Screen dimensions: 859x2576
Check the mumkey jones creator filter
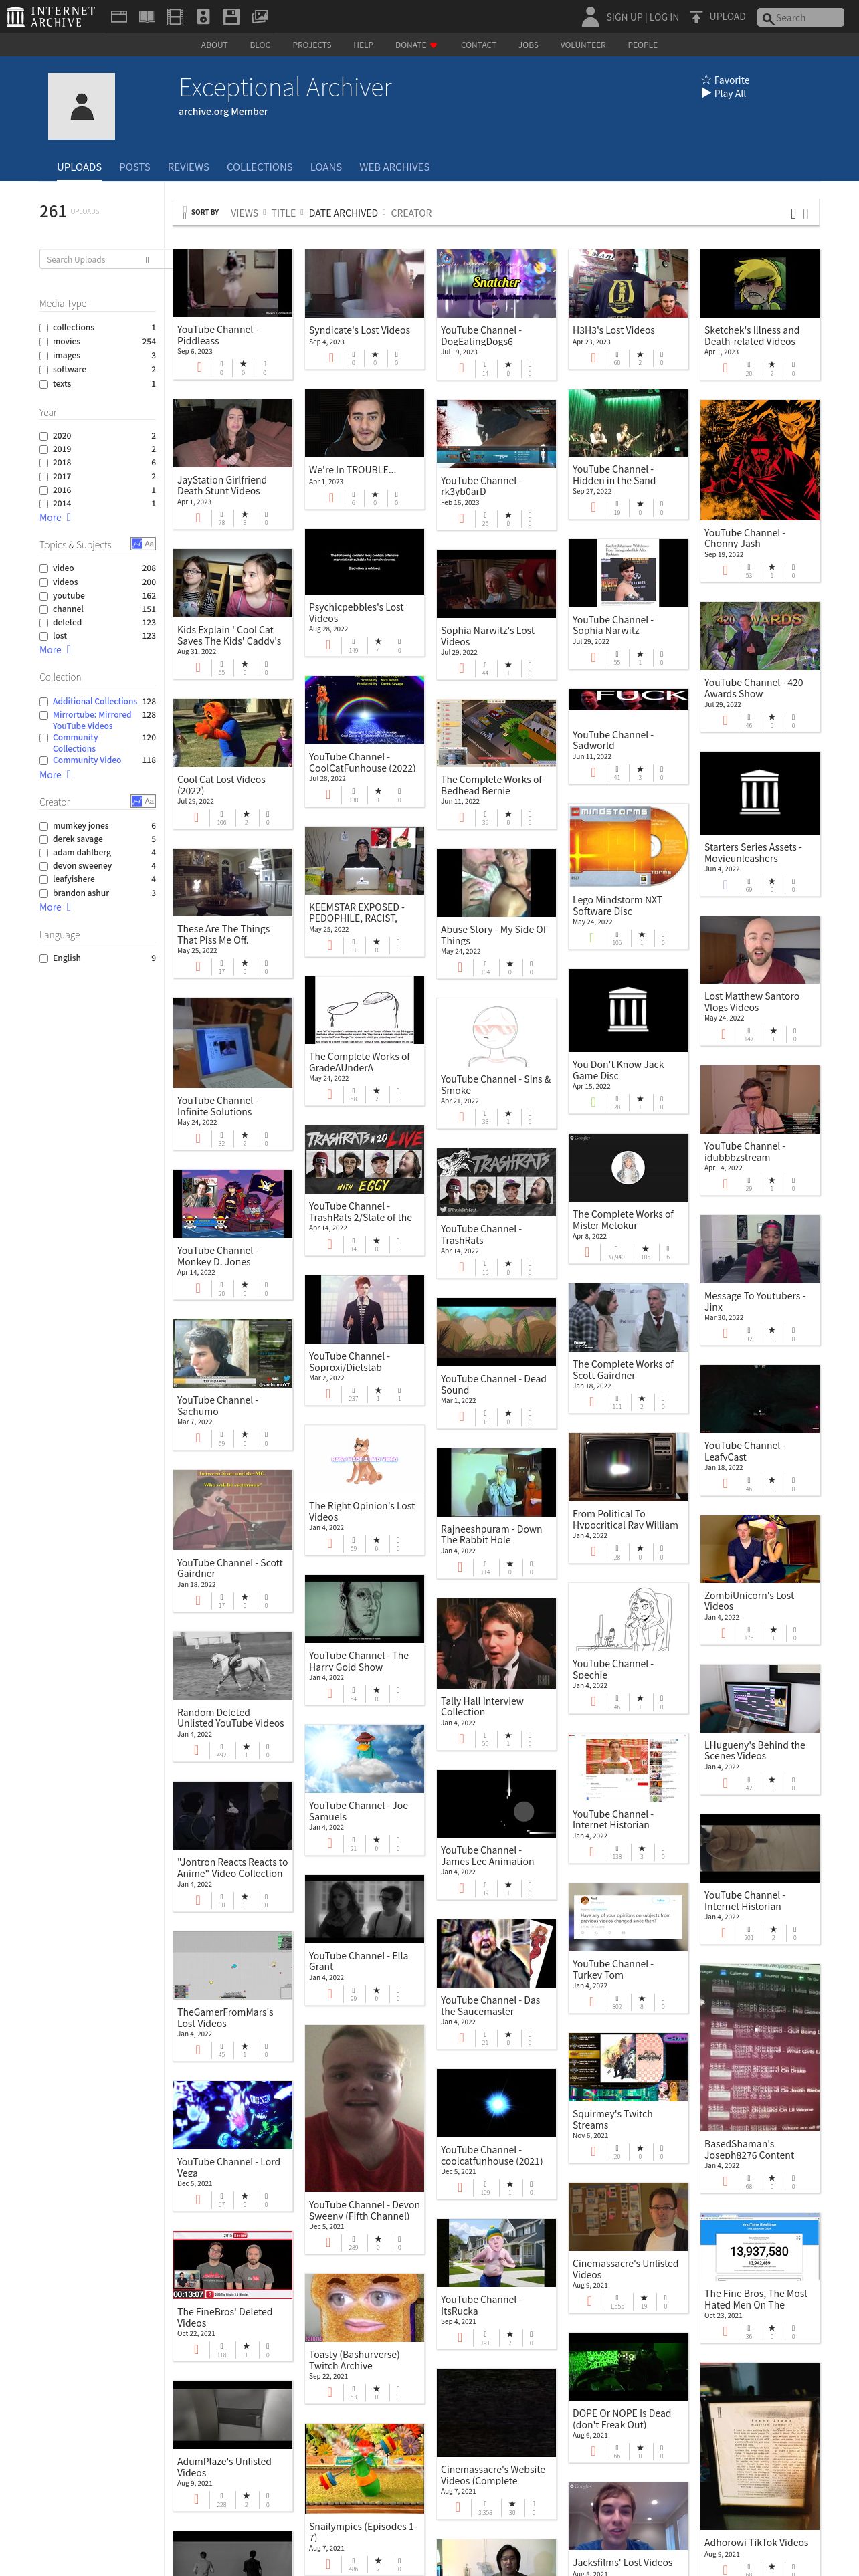tap(44, 826)
